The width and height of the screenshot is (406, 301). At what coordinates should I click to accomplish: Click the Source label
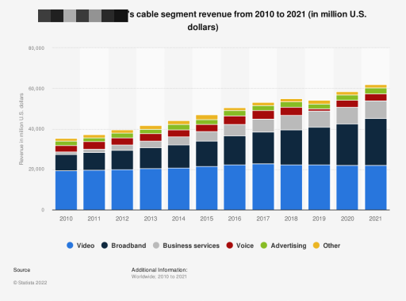click(21, 270)
